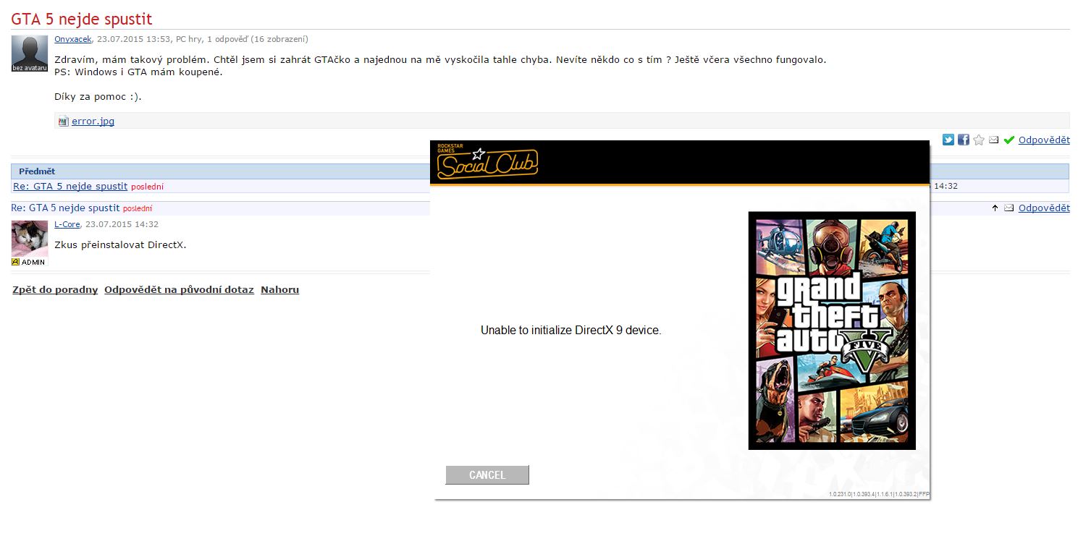This screenshot has height=549, width=1078.
Task: Open 'Re: GTA 5 nejde spustit' in table
Action: click(70, 186)
